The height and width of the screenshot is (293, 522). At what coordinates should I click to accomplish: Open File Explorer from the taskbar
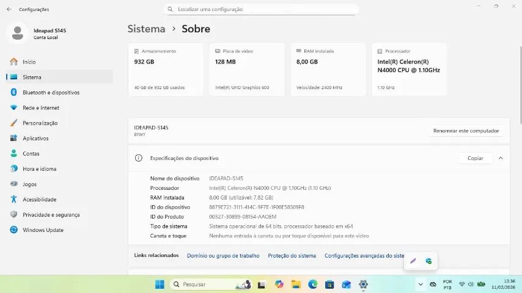click(x=296, y=284)
